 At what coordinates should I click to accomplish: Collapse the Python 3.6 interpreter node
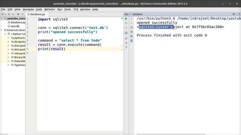5,34
